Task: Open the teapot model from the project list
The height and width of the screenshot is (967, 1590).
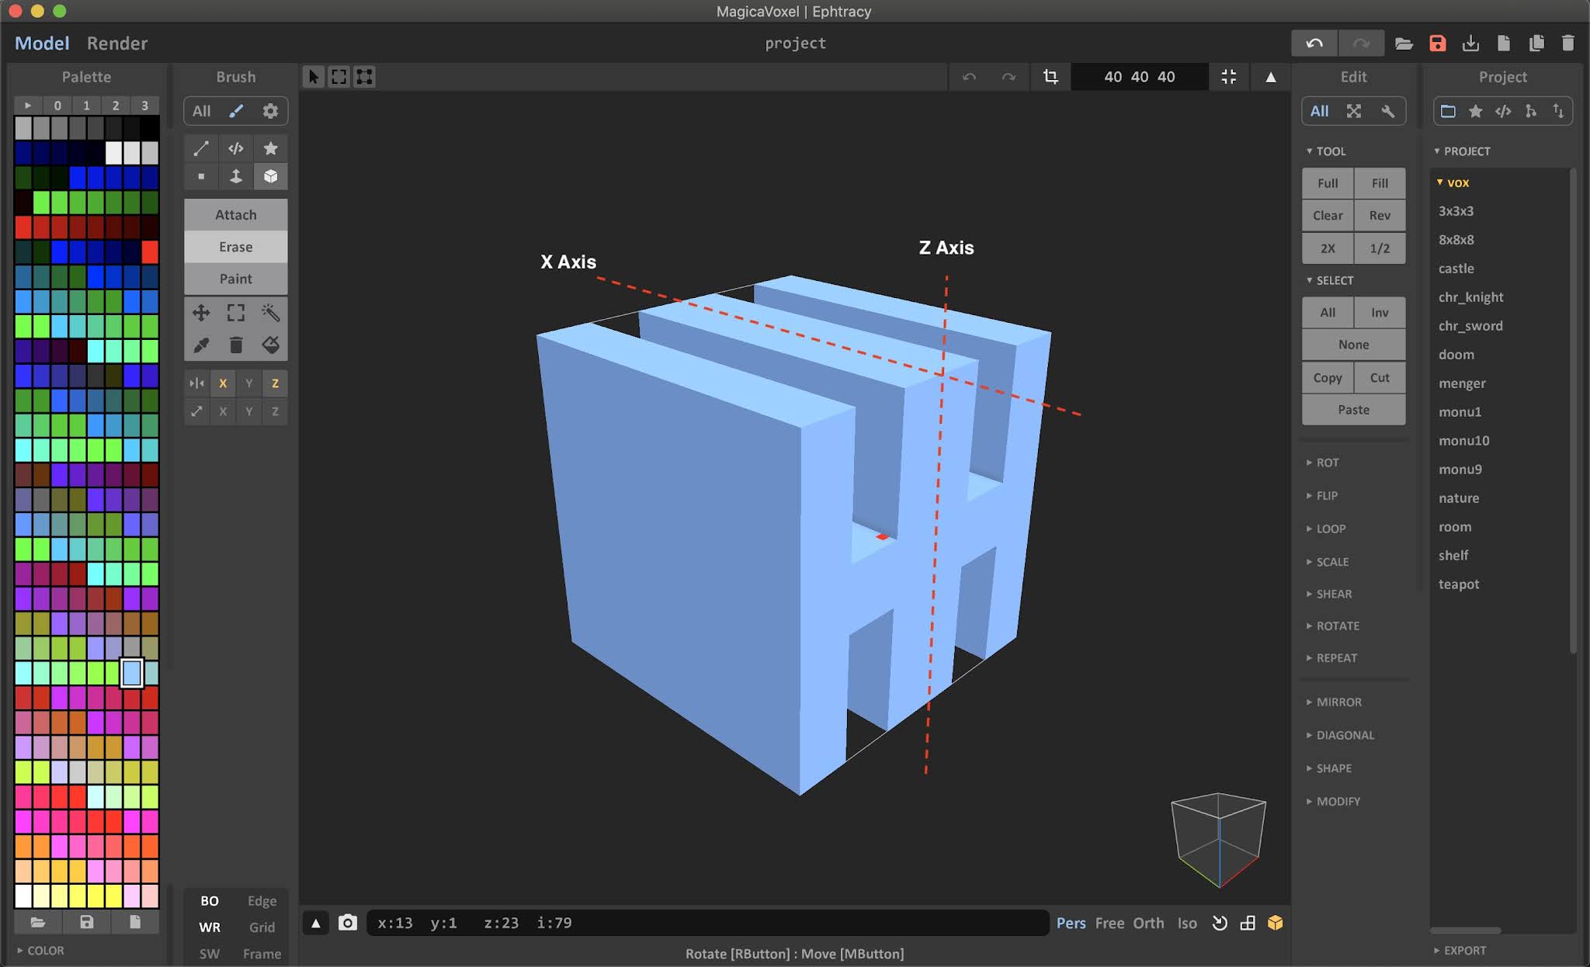Action: click(x=1458, y=584)
